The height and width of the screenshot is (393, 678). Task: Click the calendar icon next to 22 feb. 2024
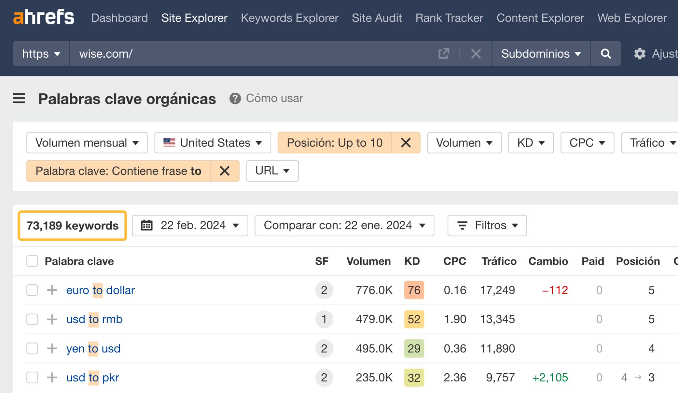point(147,225)
